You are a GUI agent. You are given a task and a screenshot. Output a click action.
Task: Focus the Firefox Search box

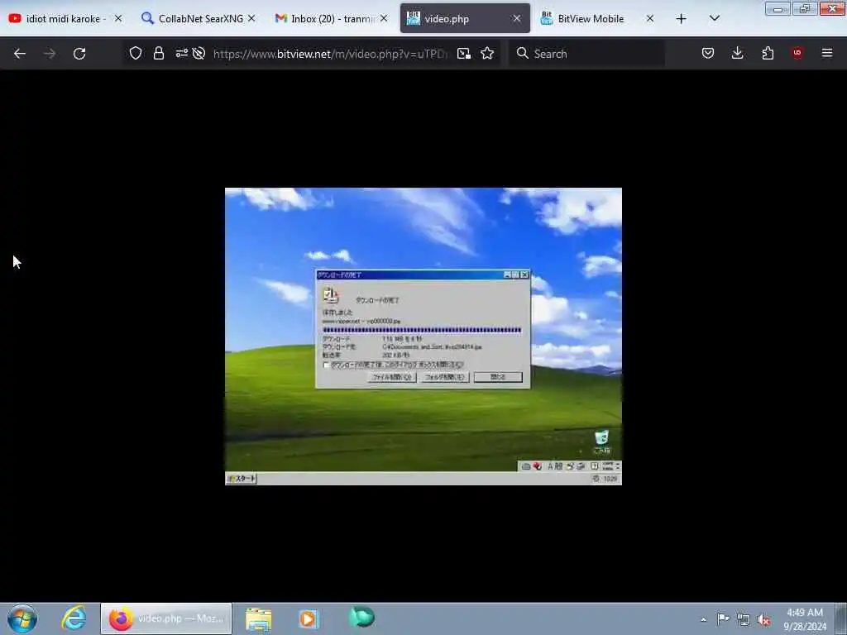pos(586,54)
